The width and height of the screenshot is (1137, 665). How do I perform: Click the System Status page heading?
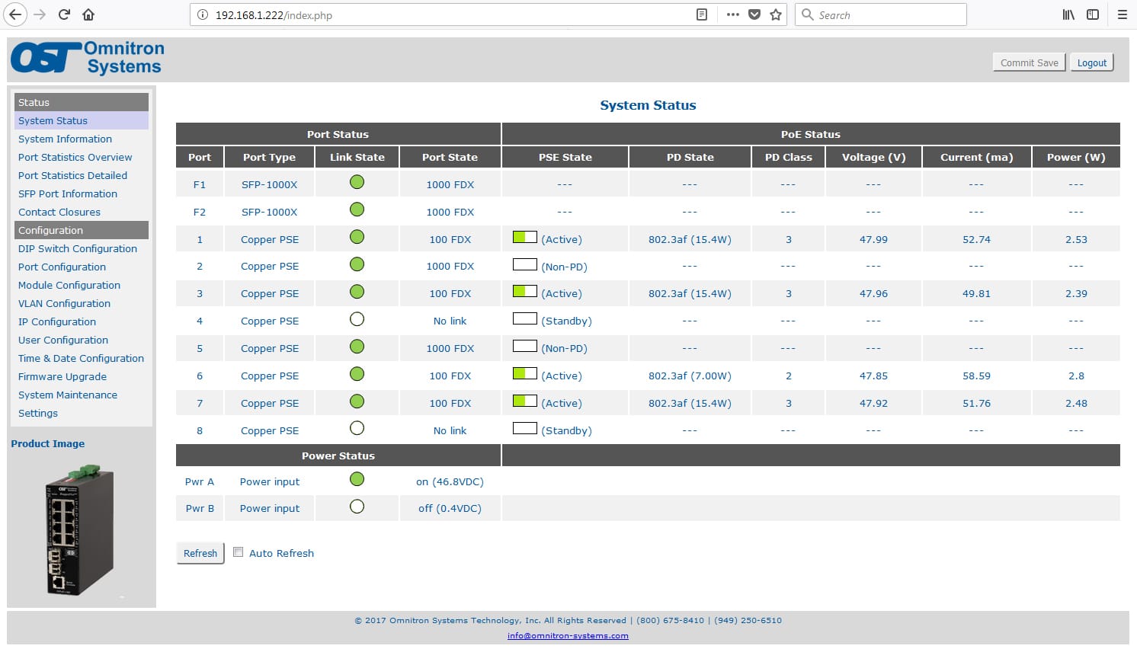point(648,105)
